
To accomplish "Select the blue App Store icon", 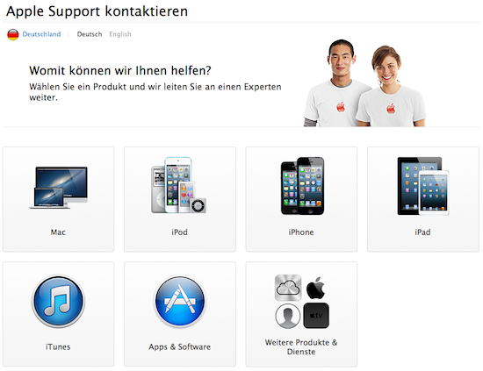I will [x=180, y=301].
